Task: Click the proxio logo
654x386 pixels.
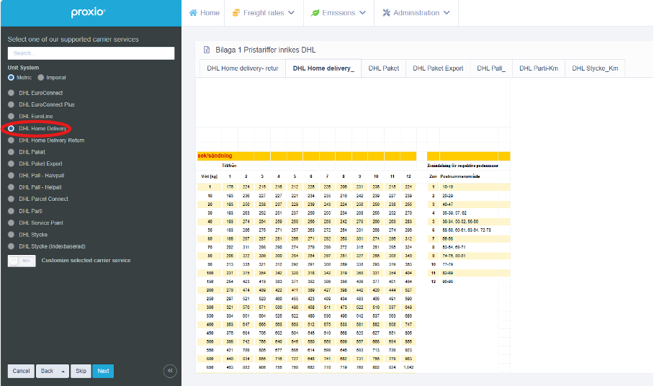Action: coord(88,12)
